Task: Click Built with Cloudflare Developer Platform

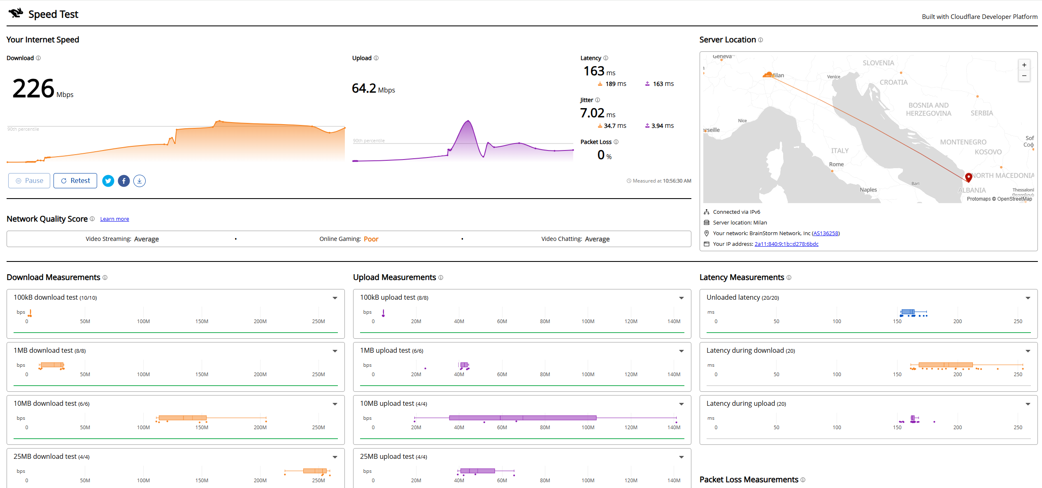Action: pyautogui.click(x=979, y=17)
